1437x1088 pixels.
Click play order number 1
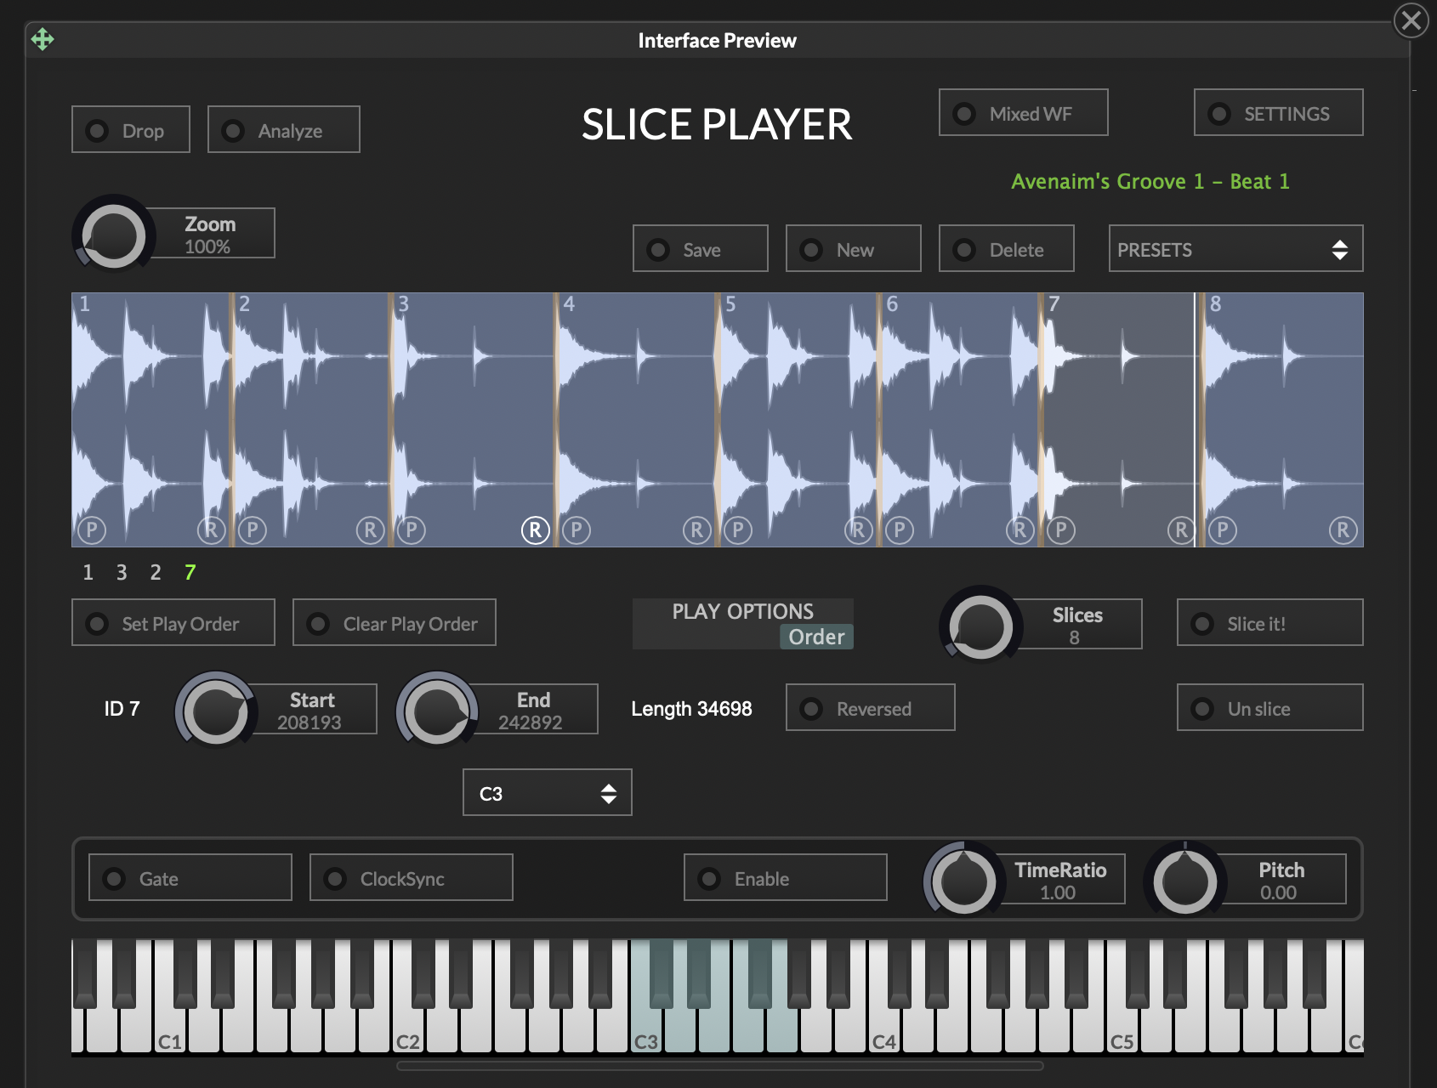[x=88, y=572]
